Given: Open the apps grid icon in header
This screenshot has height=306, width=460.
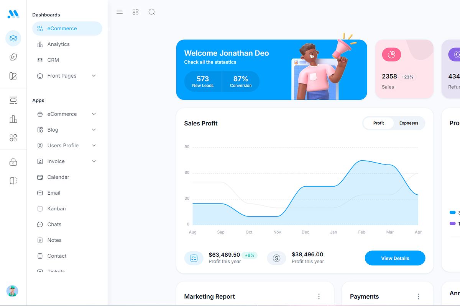Looking at the screenshot, I should pos(135,12).
